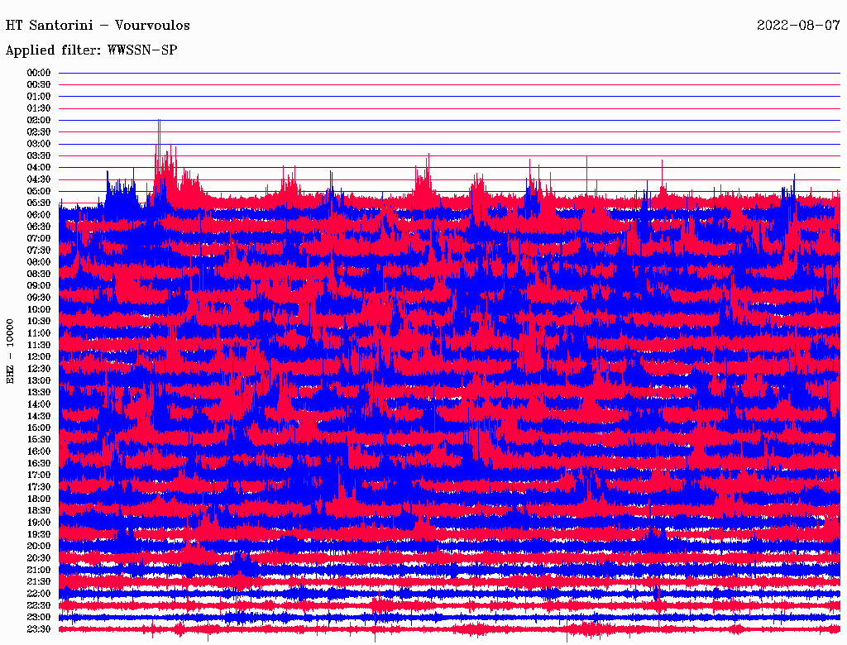Select the 00:00 time label
This screenshot has height=645, width=847.
click(39, 73)
